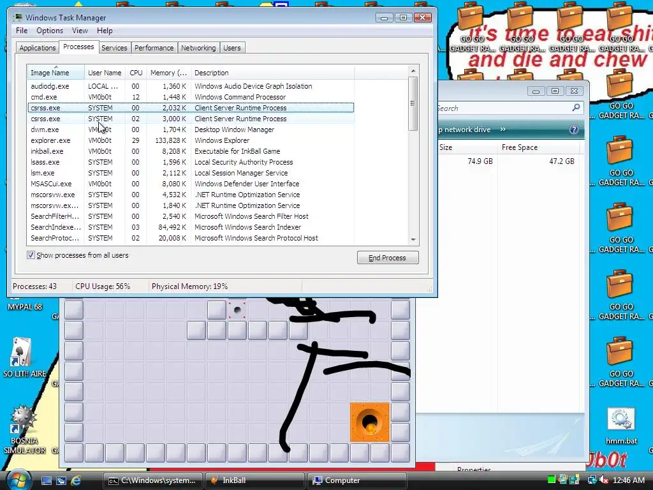This screenshot has height=490, width=653.
Task: Sort processes by Image Name column
Action: [56, 73]
